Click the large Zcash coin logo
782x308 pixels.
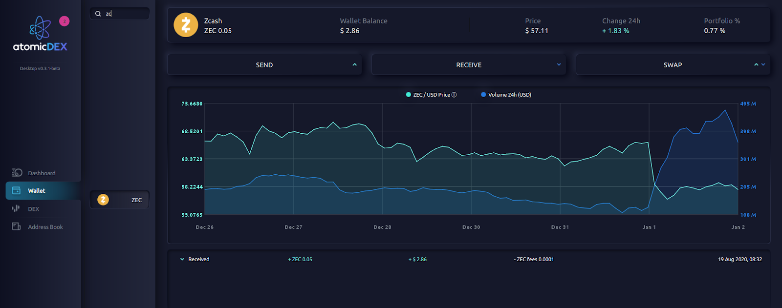186,25
